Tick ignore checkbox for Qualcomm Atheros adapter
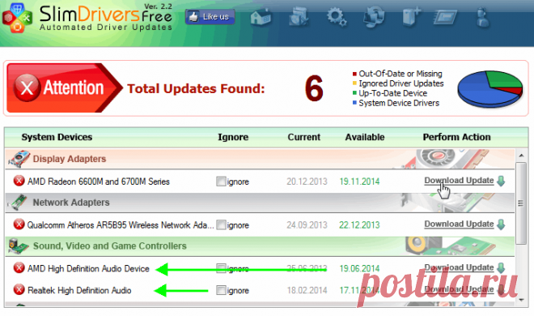Screen dimensions: 534x316 pos(221,225)
